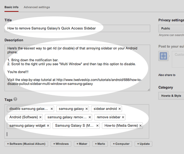Screen dimensions: 184x154
Task: Remove the 'samsung galaxy' tag
Action: pyautogui.click(x=87, y=109)
